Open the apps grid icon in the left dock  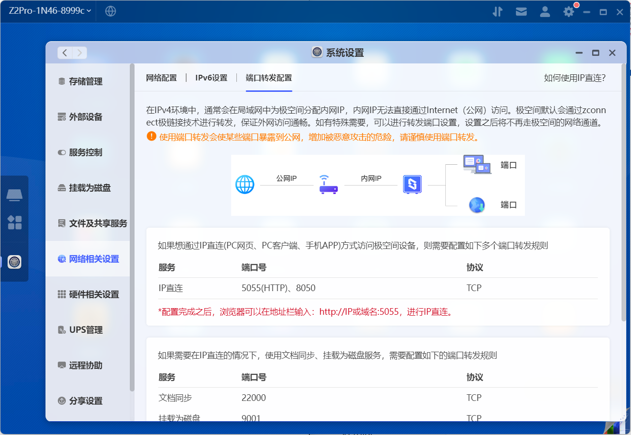tap(15, 222)
